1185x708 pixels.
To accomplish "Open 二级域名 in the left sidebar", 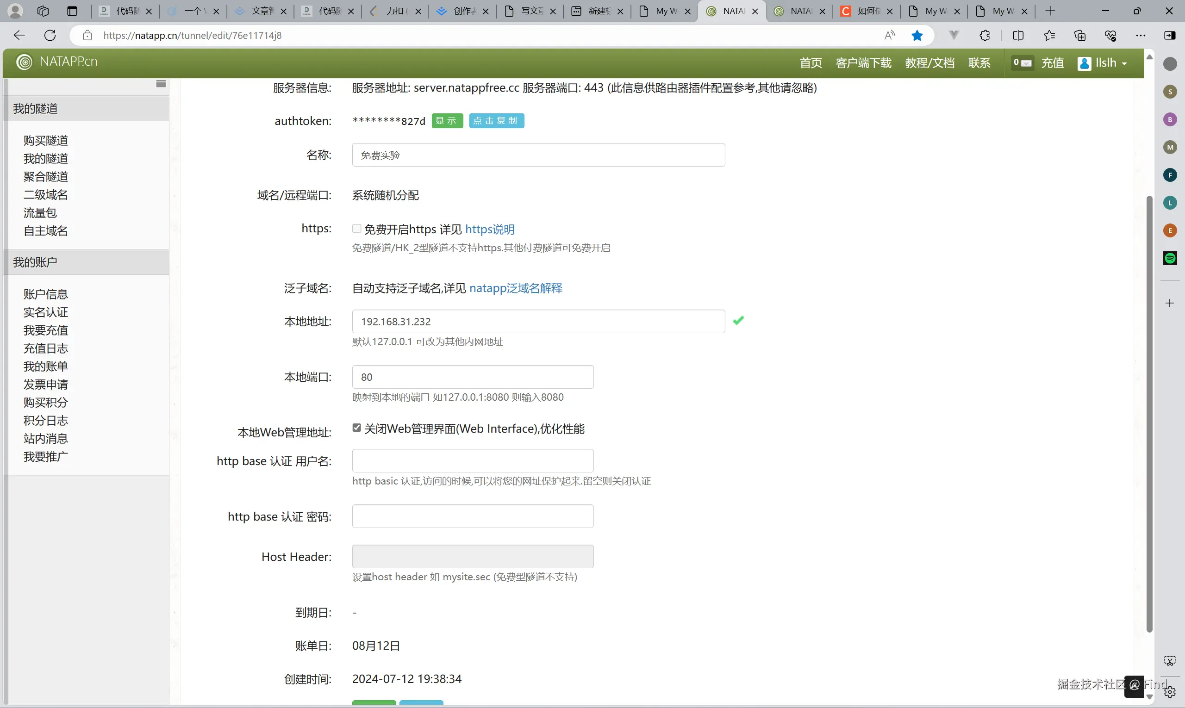I will pos(46,195).
